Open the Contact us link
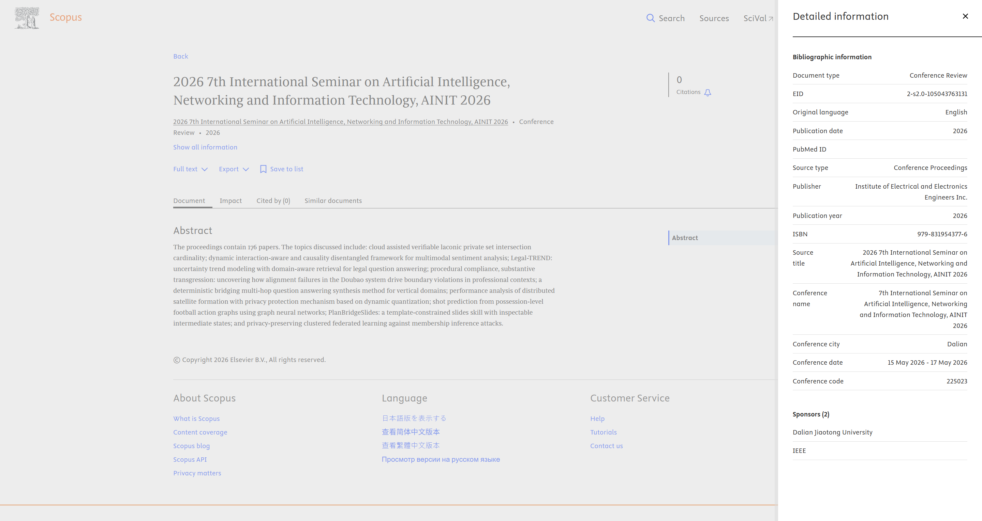This screenshot has width=982, height=521. (607, 446)
